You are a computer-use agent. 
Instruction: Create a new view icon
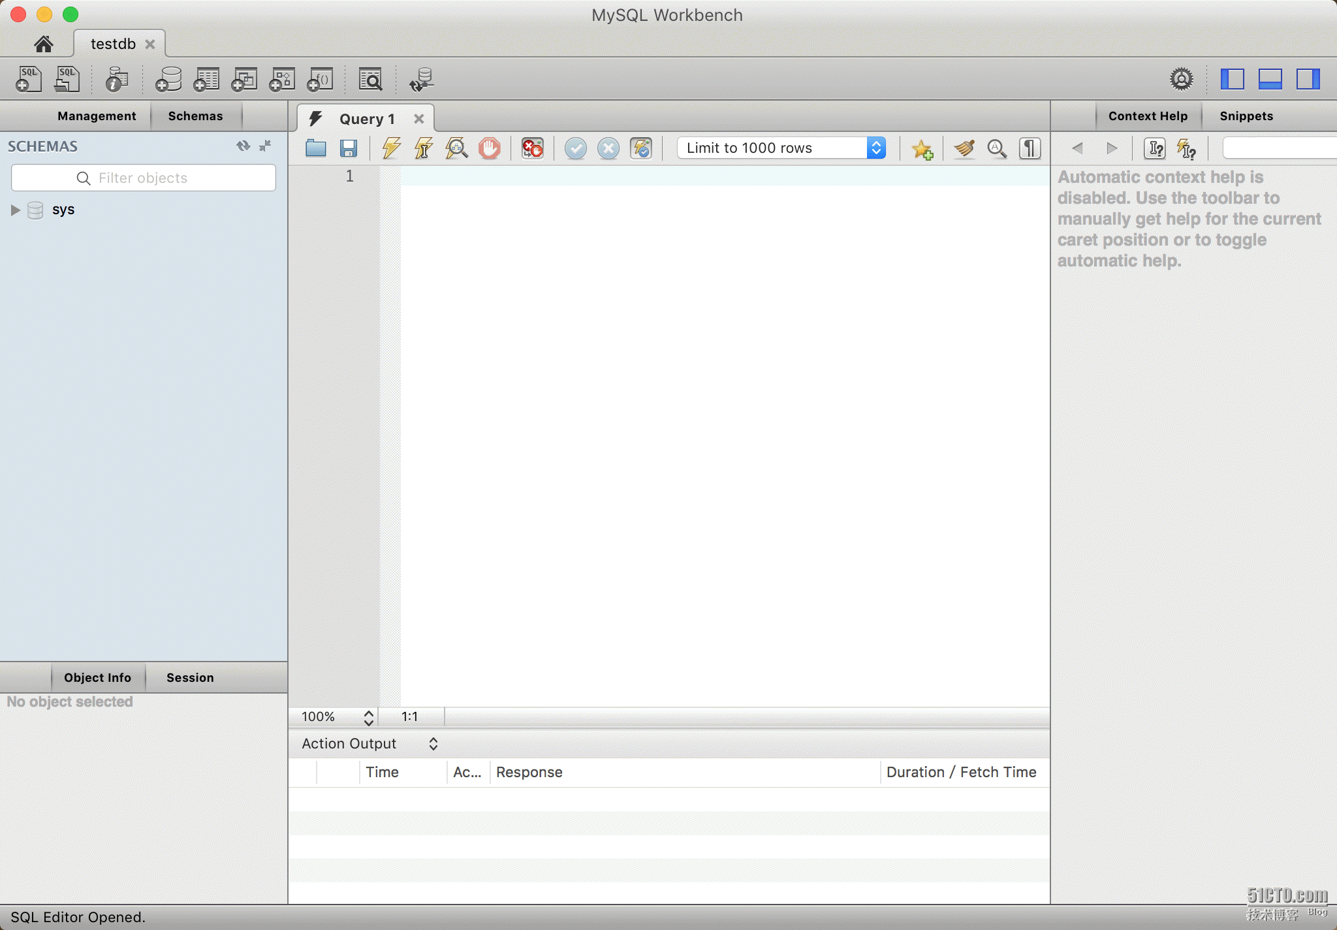(244, 79)
